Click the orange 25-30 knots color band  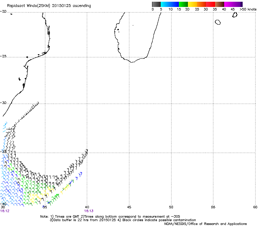click(202, 4)
